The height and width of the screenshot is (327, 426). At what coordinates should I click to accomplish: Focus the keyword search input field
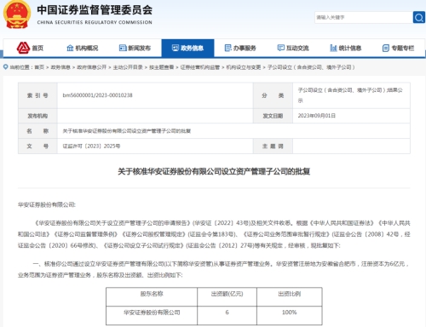coord(364,18)
